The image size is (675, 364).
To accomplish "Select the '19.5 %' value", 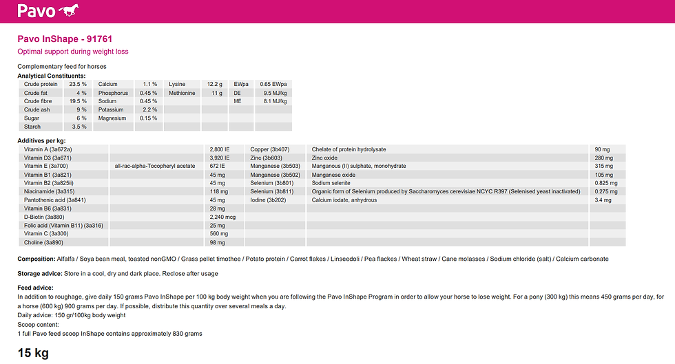I will pos(78,101).
